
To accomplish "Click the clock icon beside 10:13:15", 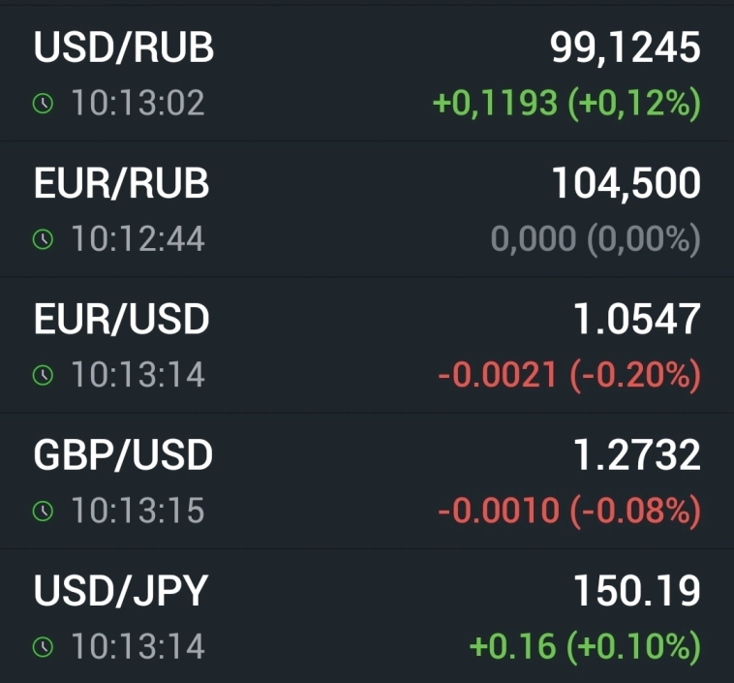I will [43, 511].
